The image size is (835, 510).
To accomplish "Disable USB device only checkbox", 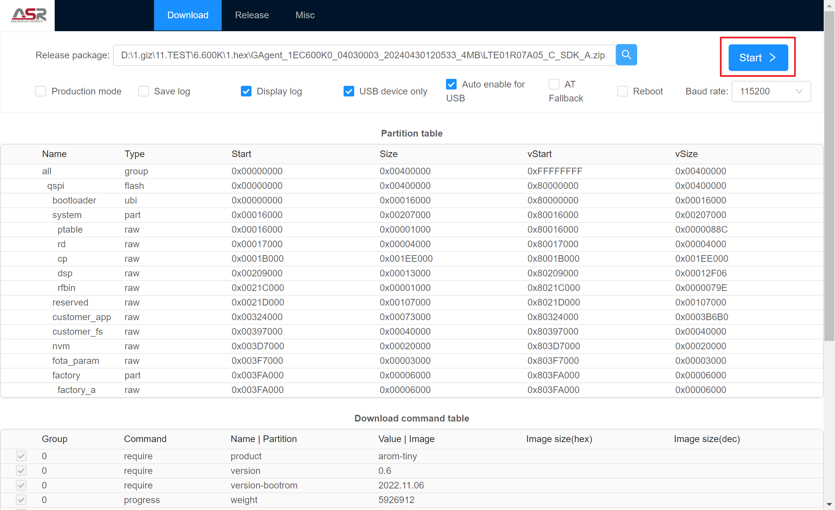I will click(349, 91).
